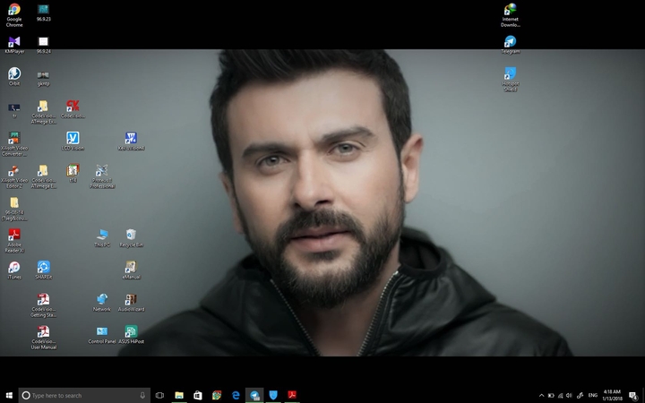This screenshot has width=645, height=403.
Task: Open the Hotspot Shield desktop shortcut
Action: point(510,80)
